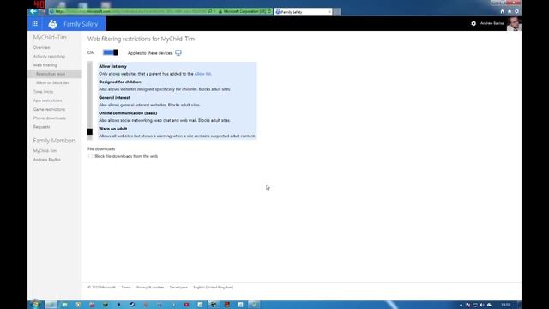Open Phone downloads in the sidebar
549x309 pixels.
50,118
